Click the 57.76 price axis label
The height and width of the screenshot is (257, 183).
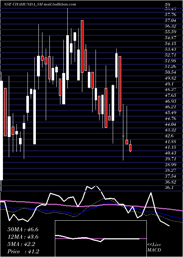pos(171,15)
